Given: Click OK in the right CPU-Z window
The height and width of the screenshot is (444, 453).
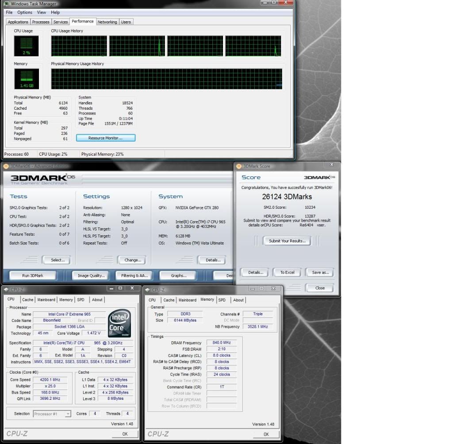Looking at the screenshot, I should point(266,434).
